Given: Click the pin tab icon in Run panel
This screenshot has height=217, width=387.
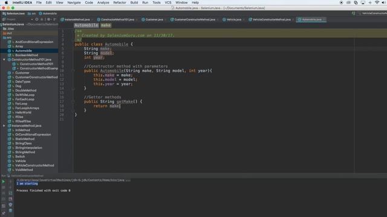Looking at the screenshot, I should 4,213.
